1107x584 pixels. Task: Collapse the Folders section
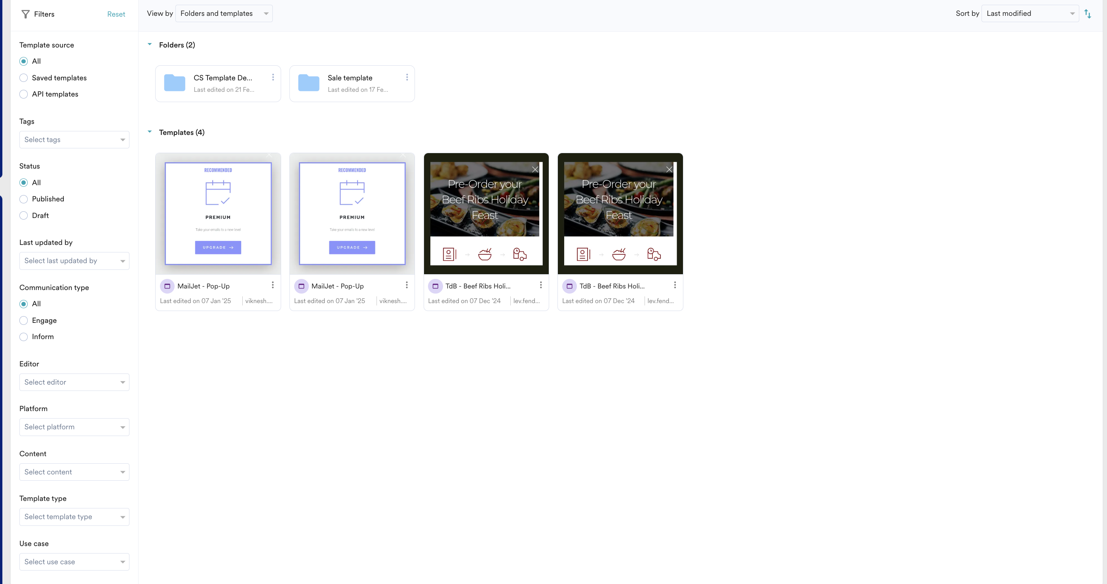click(150, 44)
